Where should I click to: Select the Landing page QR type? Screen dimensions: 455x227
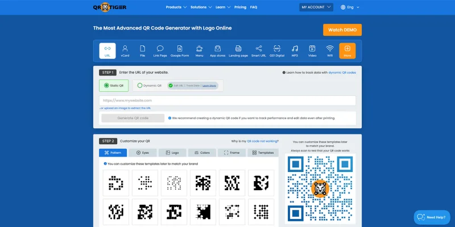[x=238, y=51]
